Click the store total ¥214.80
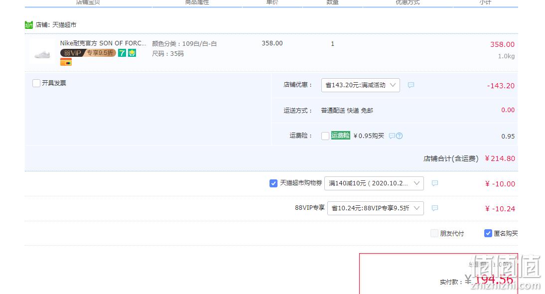The height and width of the screenshot is (294, 545). (x=500, y=158)
